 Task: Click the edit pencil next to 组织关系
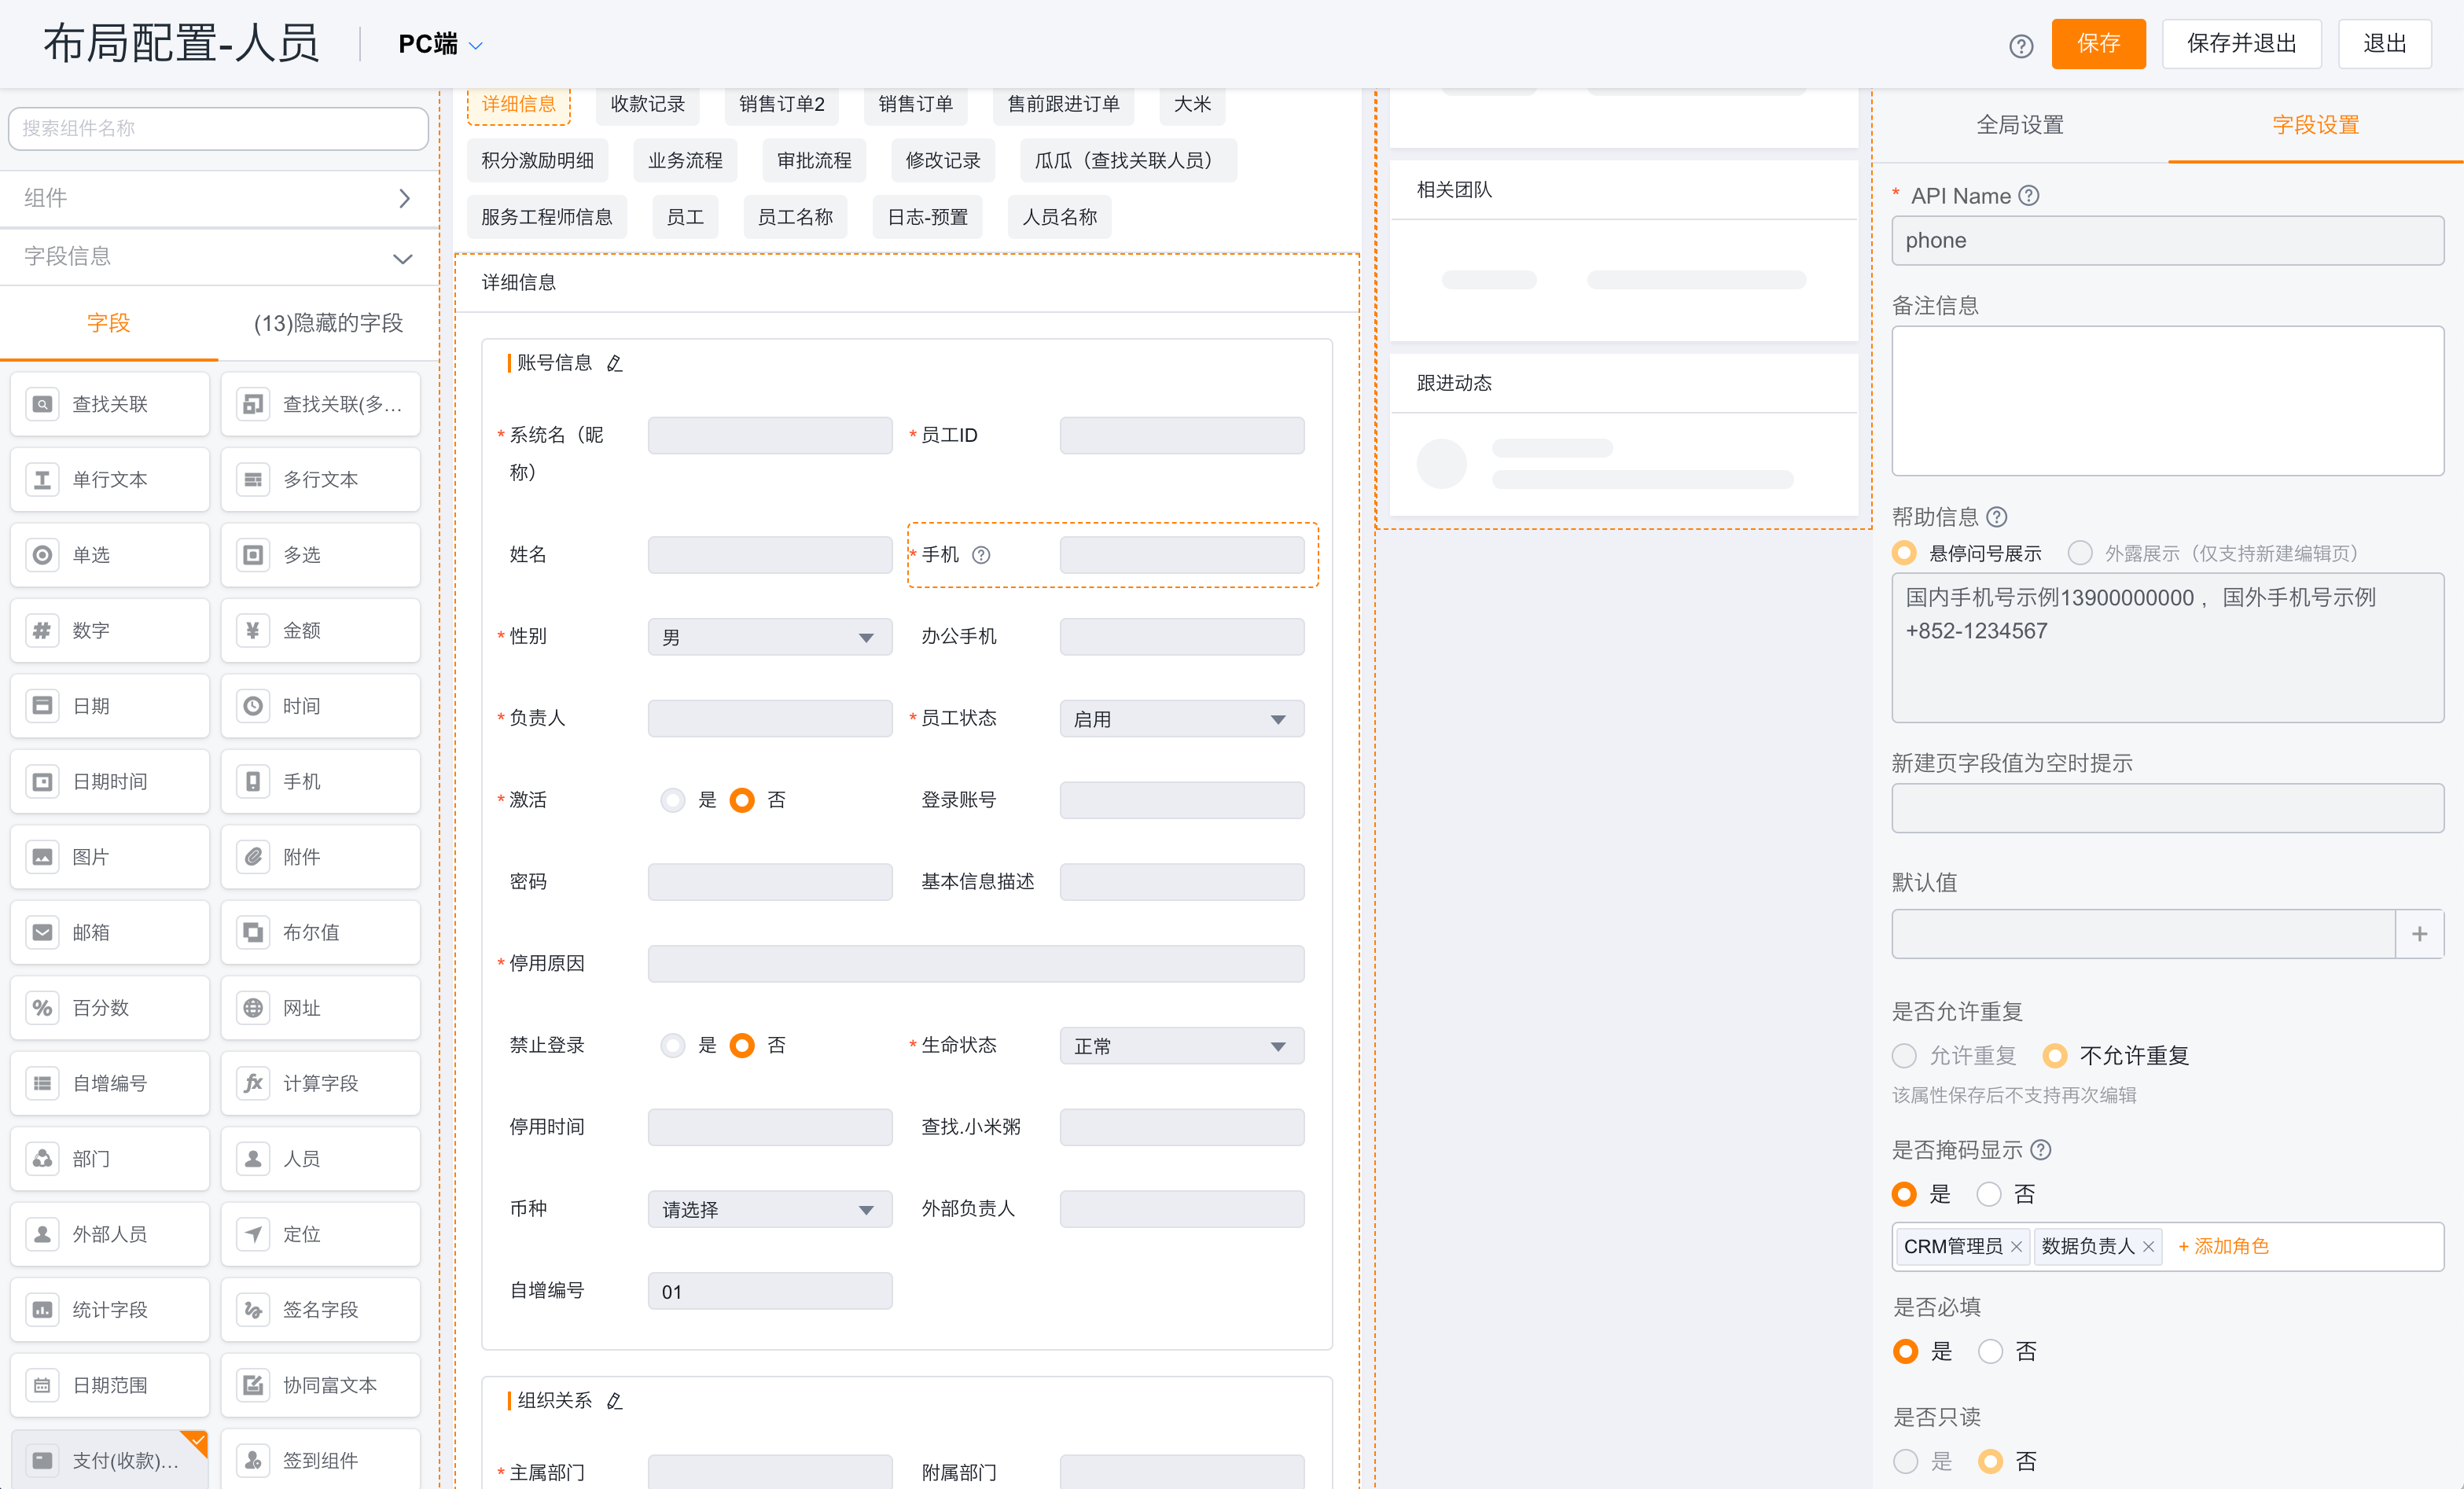615,1401
